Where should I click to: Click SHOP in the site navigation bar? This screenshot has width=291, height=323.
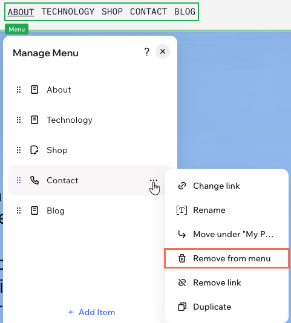(113, 11)
